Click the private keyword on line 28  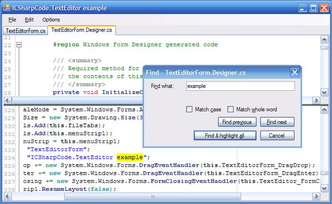tap(66, 92)
